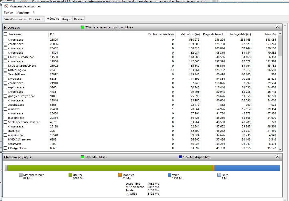Check the Steam.exe checkbox

(x=5, y=144)
